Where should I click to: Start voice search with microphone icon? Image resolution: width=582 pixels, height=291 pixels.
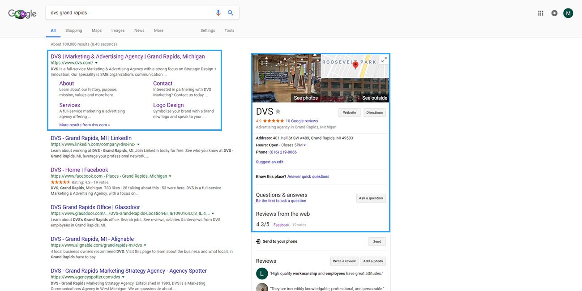(218, 13)
